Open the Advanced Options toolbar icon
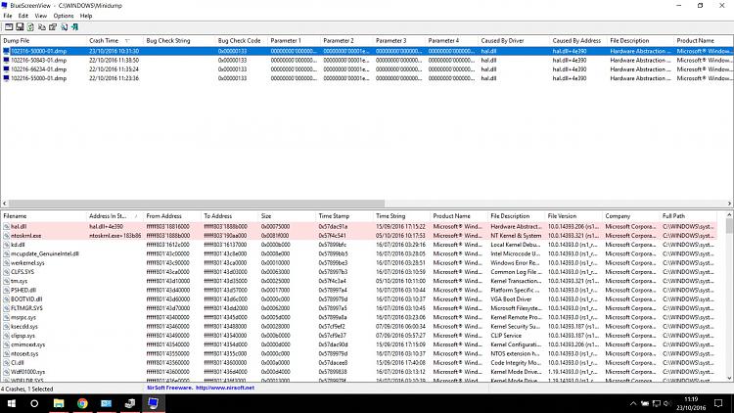The image size is (734, 413). pyautogui.click(x=9, y=27)
